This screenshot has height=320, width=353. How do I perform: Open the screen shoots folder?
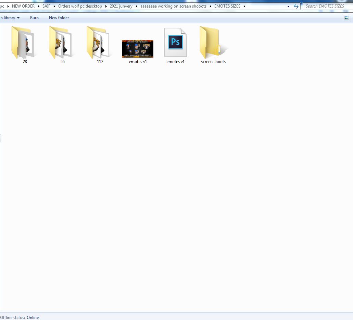(213, 42)
